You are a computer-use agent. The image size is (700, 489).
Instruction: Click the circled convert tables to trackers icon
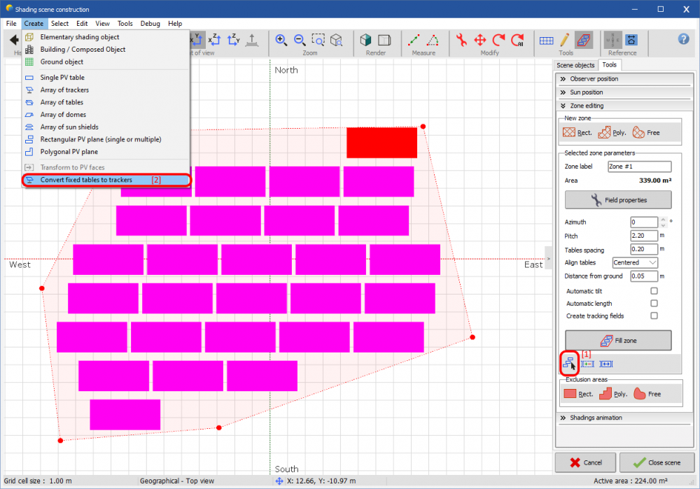[x=568, y=363]
